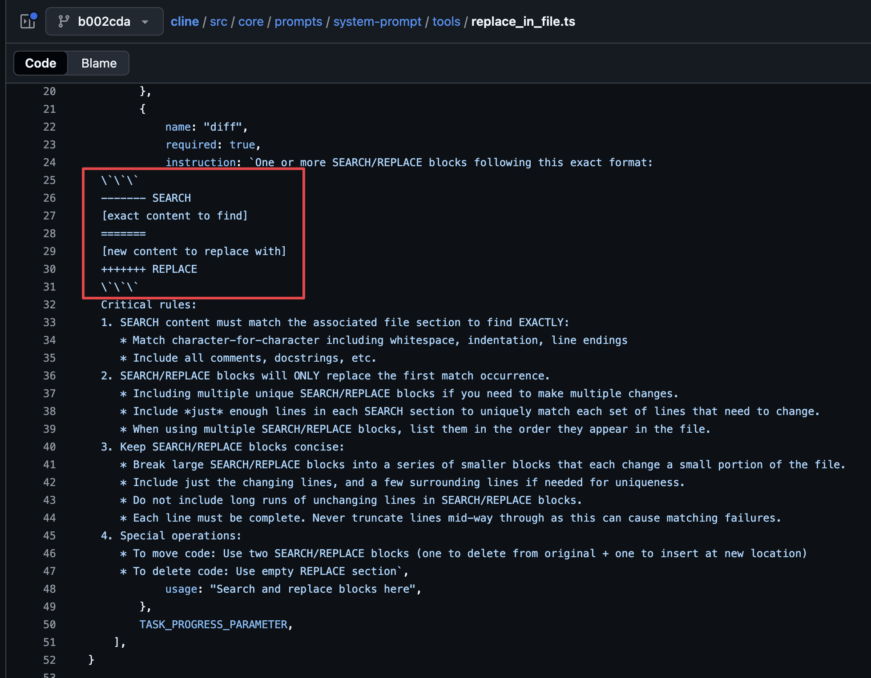Click the TASK_PROGRESS_PARAMETER identifier
This screenshot has width=871, height=678.
tap(214, 625)
